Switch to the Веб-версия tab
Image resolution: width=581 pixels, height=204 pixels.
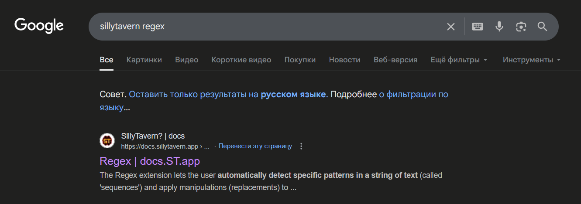pos(395,60)
